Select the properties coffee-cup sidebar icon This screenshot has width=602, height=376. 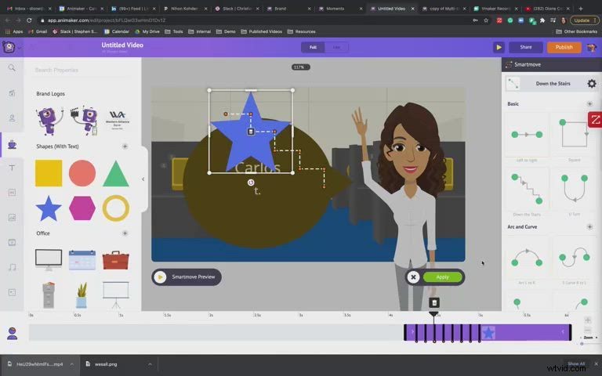12,145
